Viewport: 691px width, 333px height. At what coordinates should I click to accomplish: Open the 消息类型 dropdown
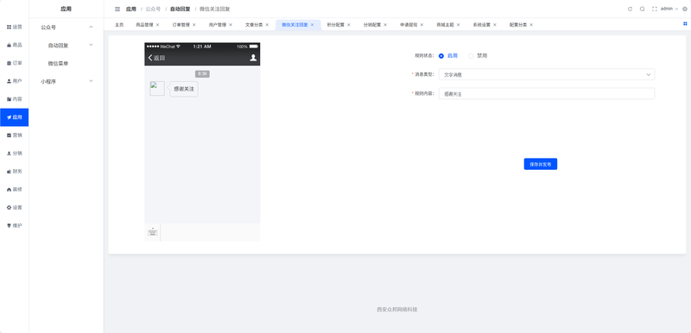click(547, 74)
